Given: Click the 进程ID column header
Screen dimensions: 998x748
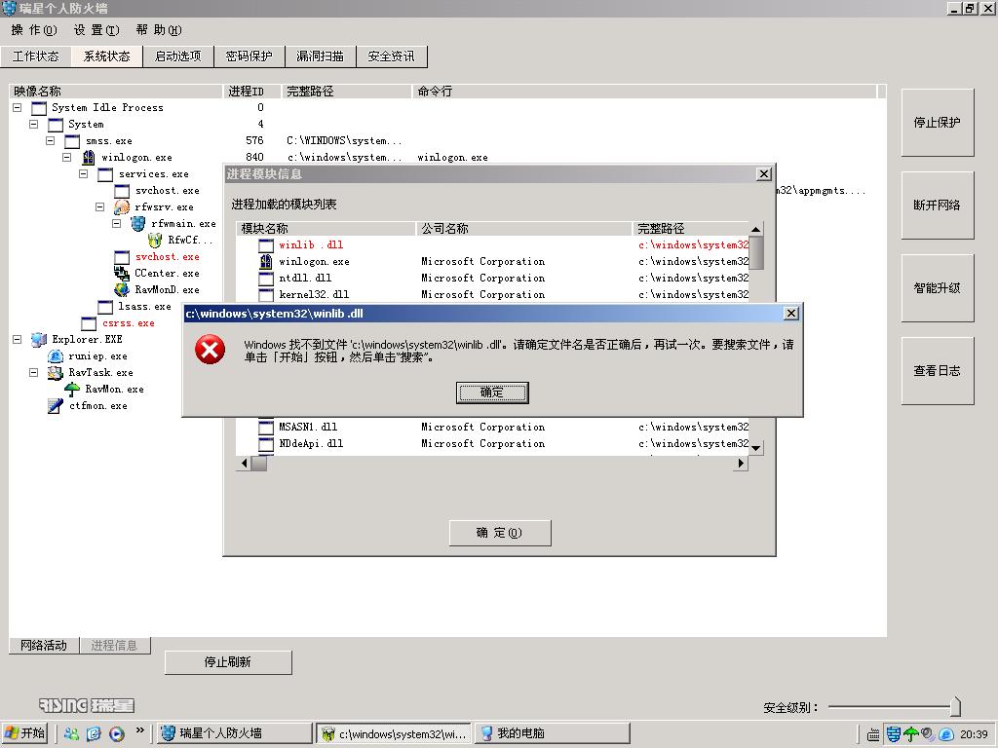Looking at the screenshot, I should [x=252, y=91].
